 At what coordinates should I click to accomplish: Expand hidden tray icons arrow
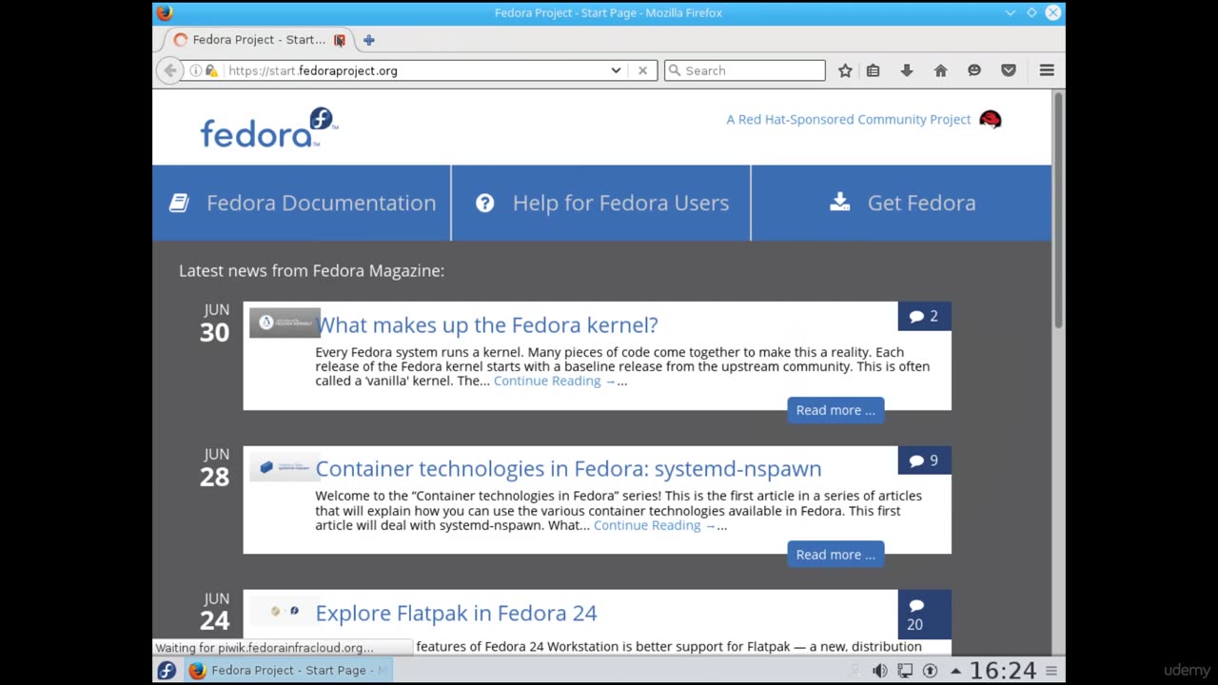click(x=955, y=671)
